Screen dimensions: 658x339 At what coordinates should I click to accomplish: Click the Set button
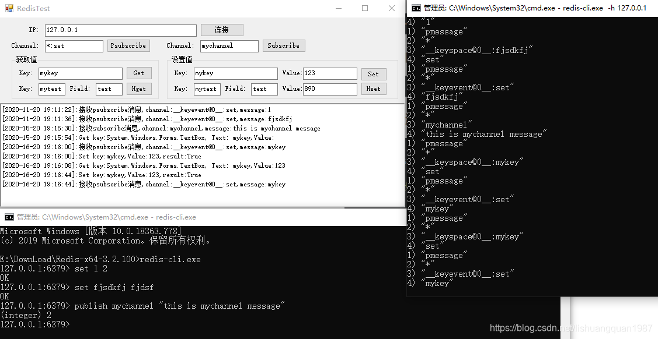click(373, 74)
